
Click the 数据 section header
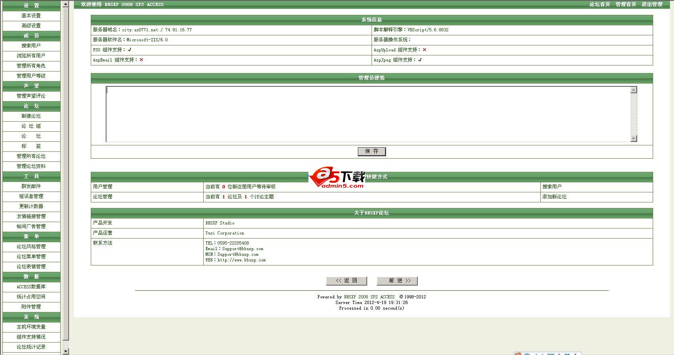point(31,277)
